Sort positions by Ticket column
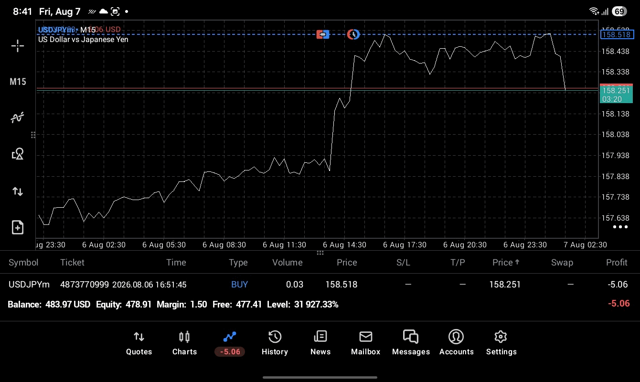The height and width of the screenshot is (382, 640). point(72,263)
